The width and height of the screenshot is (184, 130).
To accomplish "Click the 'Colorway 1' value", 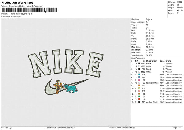I will coord(16,17).
